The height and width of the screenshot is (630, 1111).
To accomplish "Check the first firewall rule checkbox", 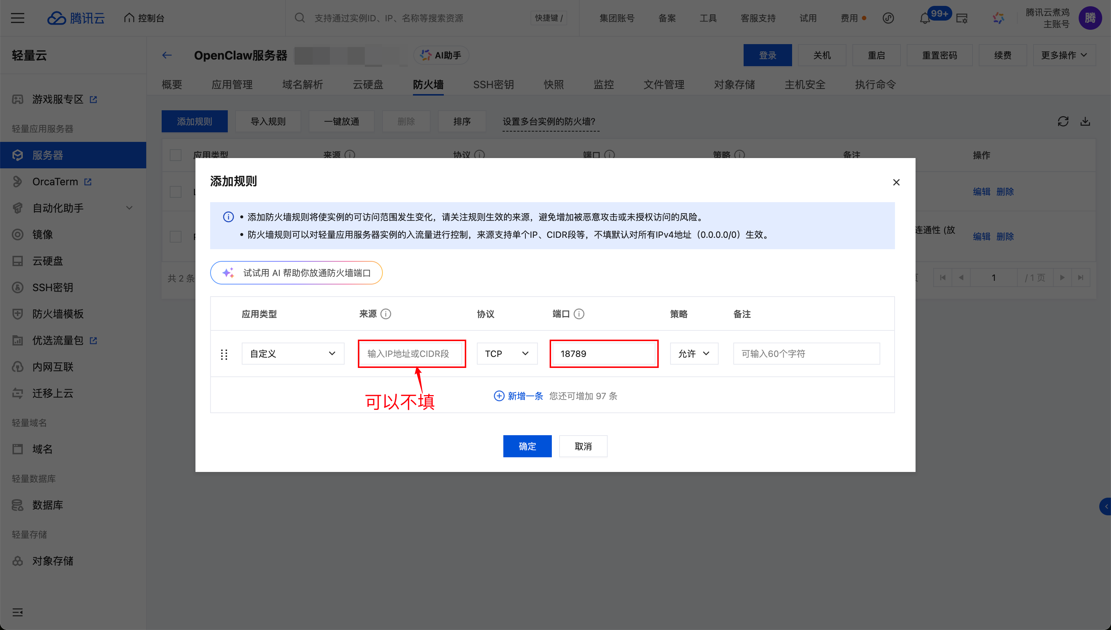I will (176, 191).
